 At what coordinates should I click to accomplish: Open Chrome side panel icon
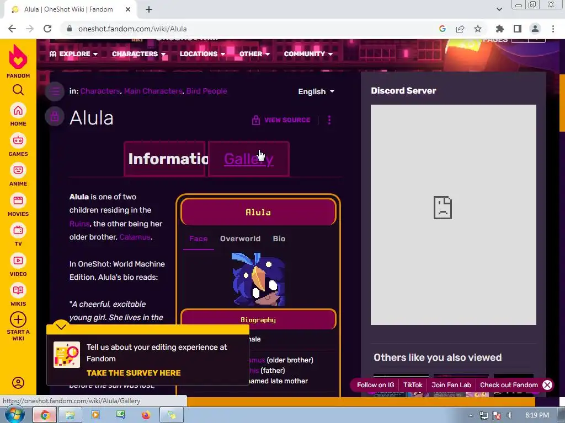[x=518, y=29]
